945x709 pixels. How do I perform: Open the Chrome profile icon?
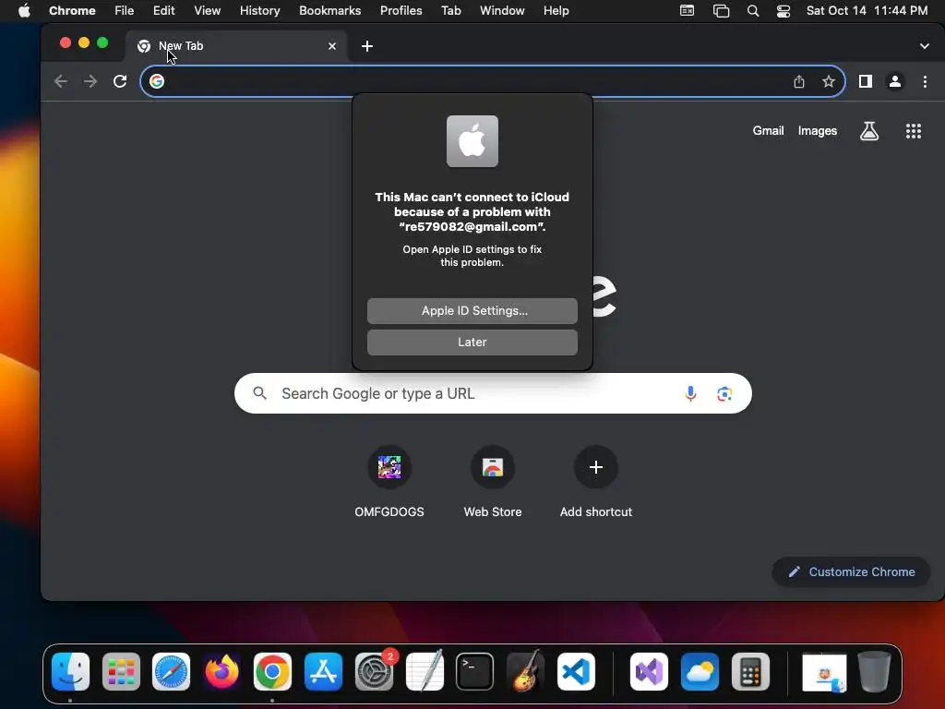click(895, 81)
